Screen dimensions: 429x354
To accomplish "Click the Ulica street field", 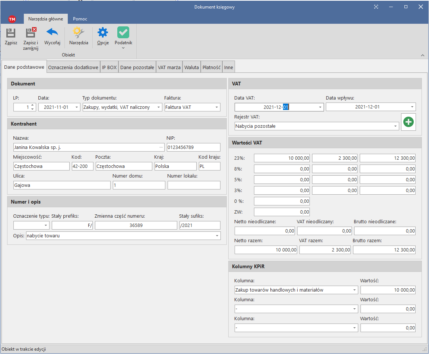I will (x=62, y=185).
